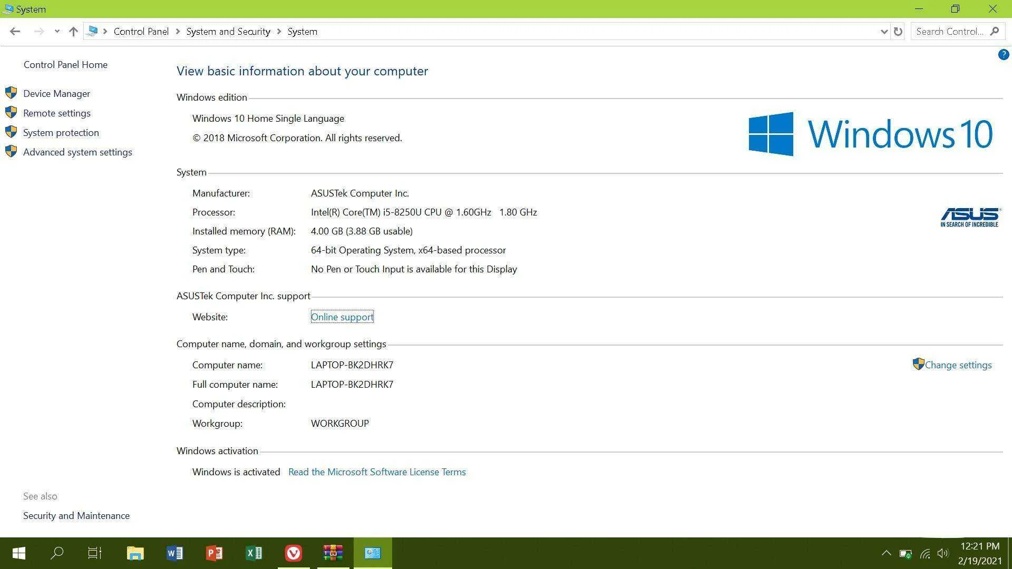Click Windows 10 Home Single Language text
Image resolution: width=1012 pixels, height=569 pixels.
click(268, 119)
